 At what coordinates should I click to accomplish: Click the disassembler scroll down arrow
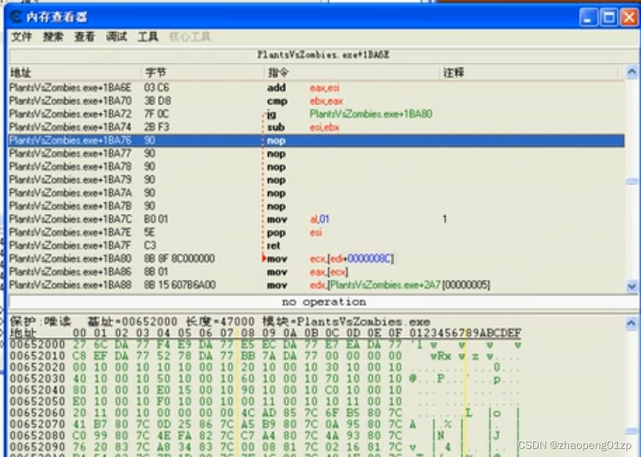pyautogui.click(x=632, y=286)
